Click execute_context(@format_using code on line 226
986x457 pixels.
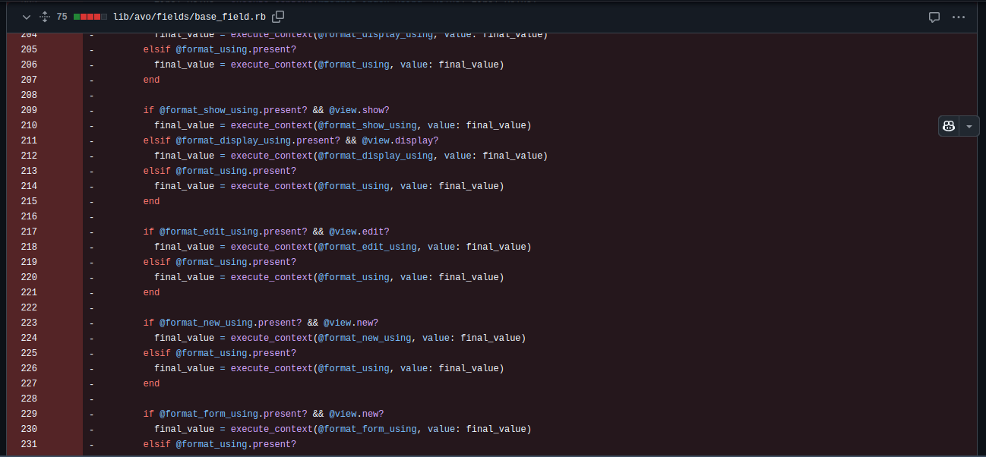[x=329, y=368]
